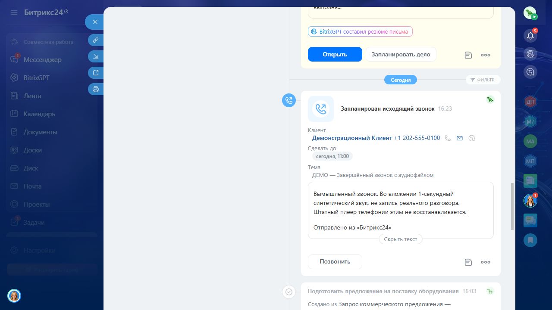Open the ДП chat avatar
The image size is (552, 310).
530,102
